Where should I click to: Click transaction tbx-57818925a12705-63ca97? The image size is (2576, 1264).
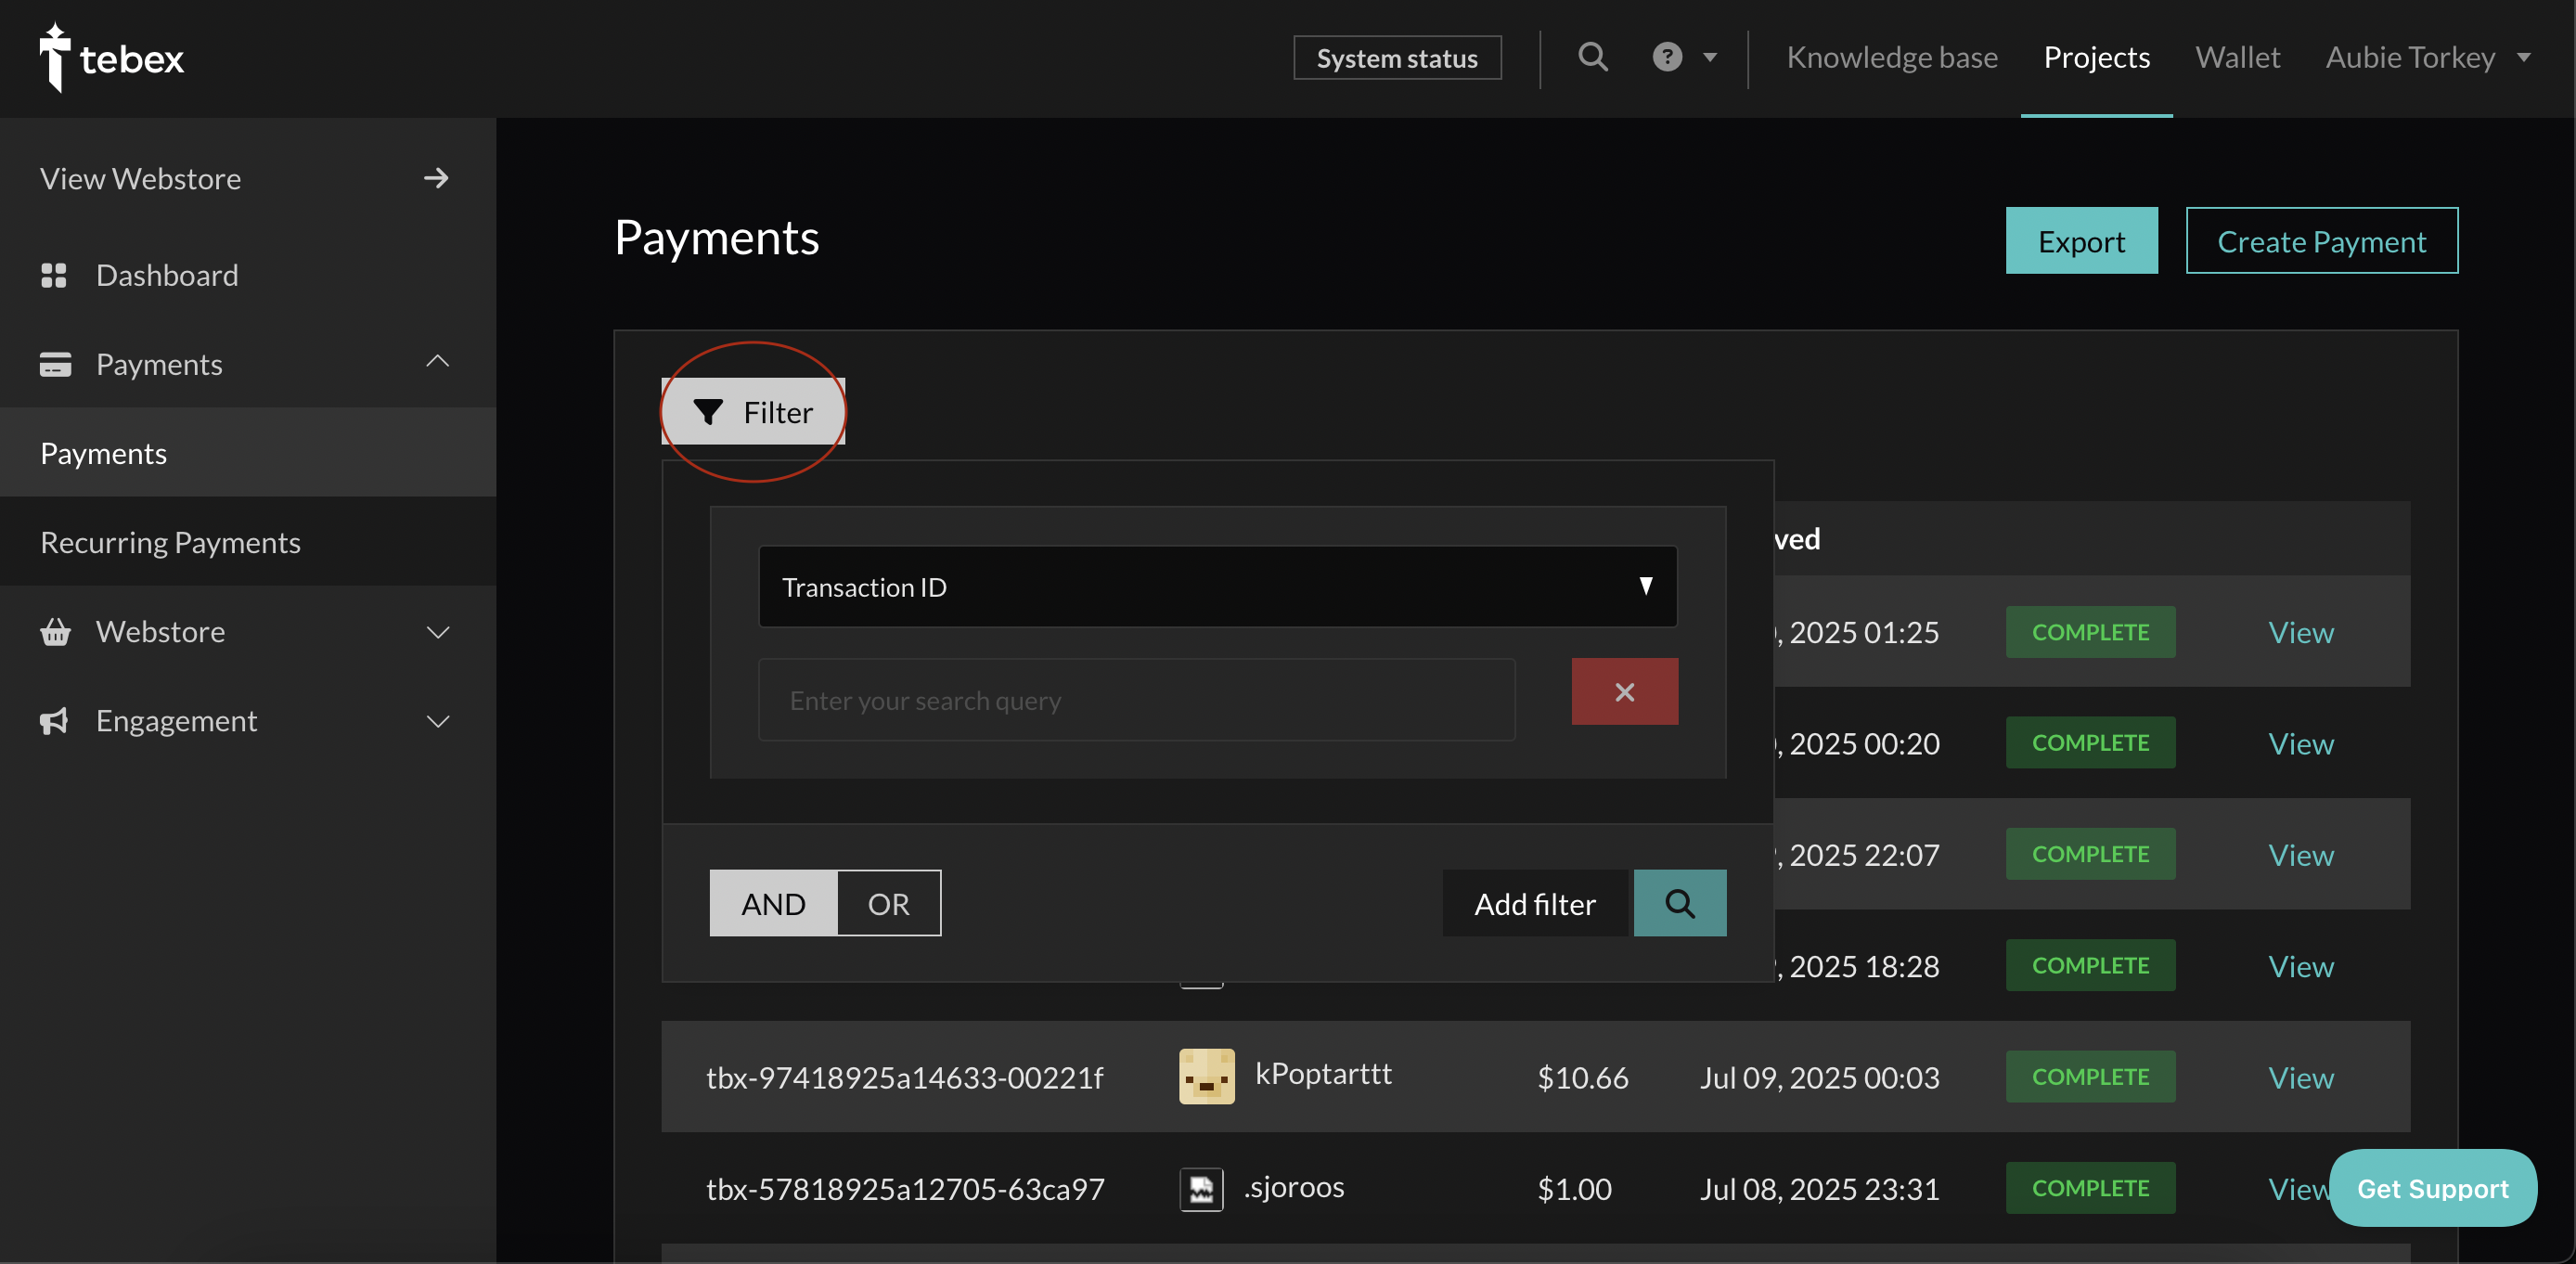(x=905, y=1188)
